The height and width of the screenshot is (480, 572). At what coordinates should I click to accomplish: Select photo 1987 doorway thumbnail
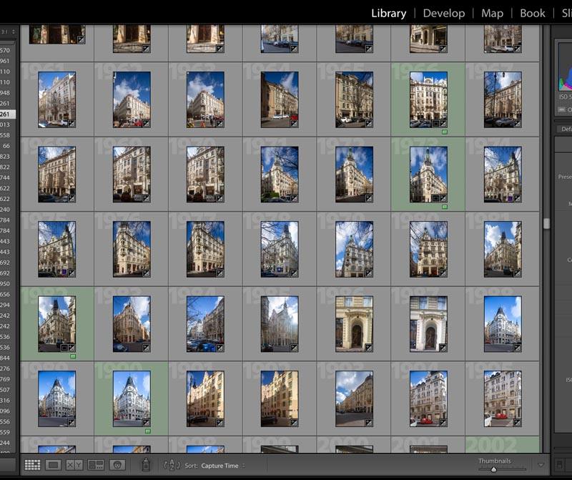[428, 324]
